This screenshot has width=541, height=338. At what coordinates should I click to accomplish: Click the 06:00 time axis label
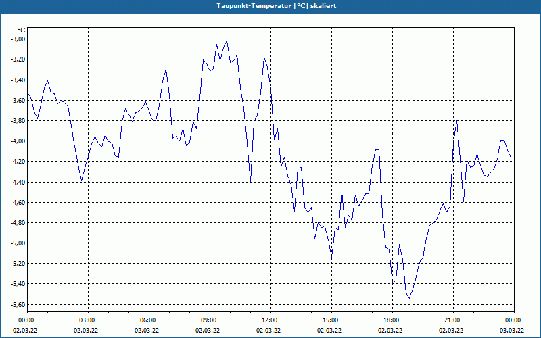149,320
